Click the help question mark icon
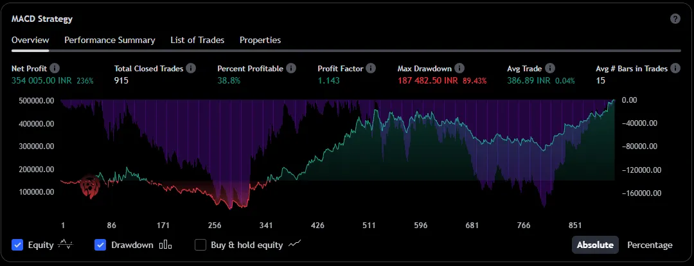This screenshot has height=266, width=694. (675, 19)
